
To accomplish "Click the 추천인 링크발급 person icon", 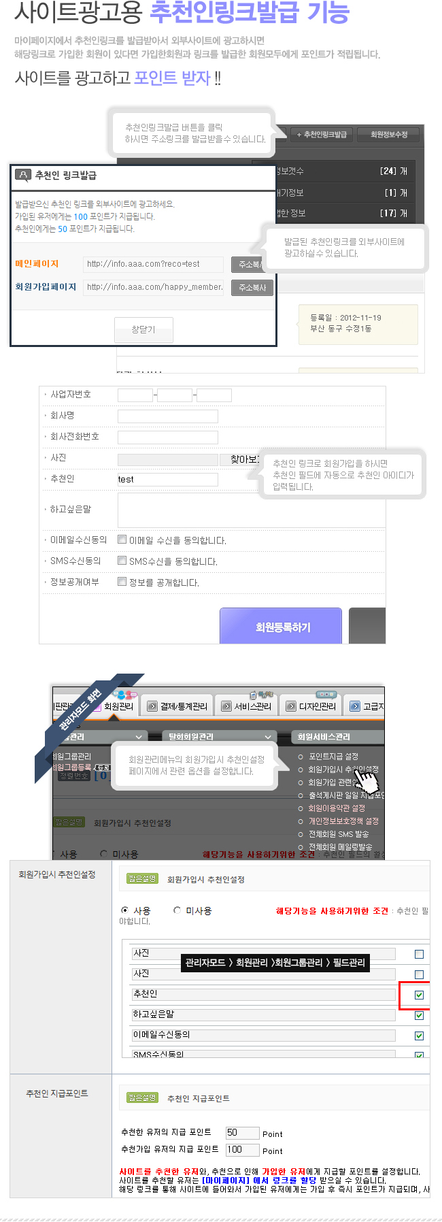I will point(23,175).
